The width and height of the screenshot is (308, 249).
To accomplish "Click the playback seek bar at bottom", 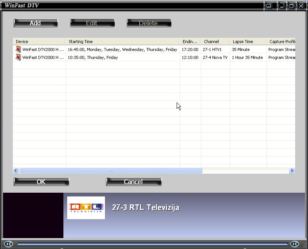I will pyautogui.click(x=152, y=244).
